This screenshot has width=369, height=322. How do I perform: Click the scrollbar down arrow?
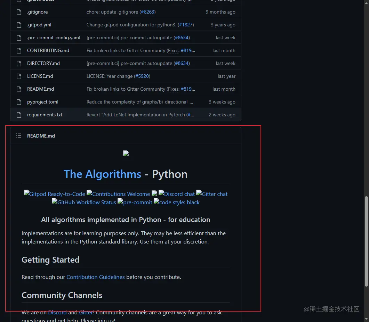tap(366, 319)
